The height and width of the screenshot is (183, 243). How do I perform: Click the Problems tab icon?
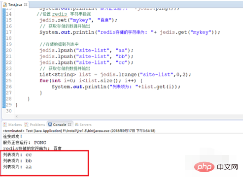26,124
